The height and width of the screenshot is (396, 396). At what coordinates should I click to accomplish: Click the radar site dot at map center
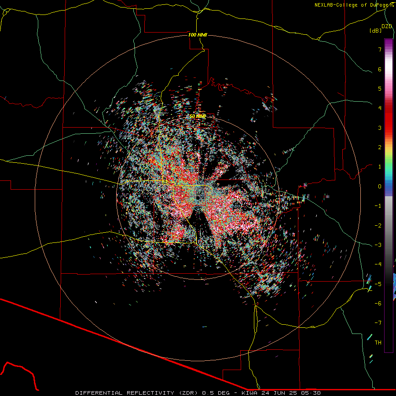pos(198,198)
